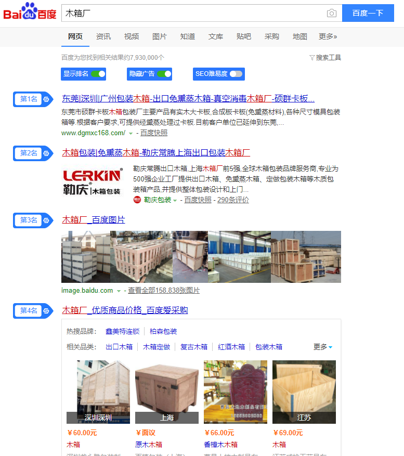This screenshot has width=404, height=456.
Task: Expand dropdown next to www.dgmxc168.com
Action: coord(131,134)
